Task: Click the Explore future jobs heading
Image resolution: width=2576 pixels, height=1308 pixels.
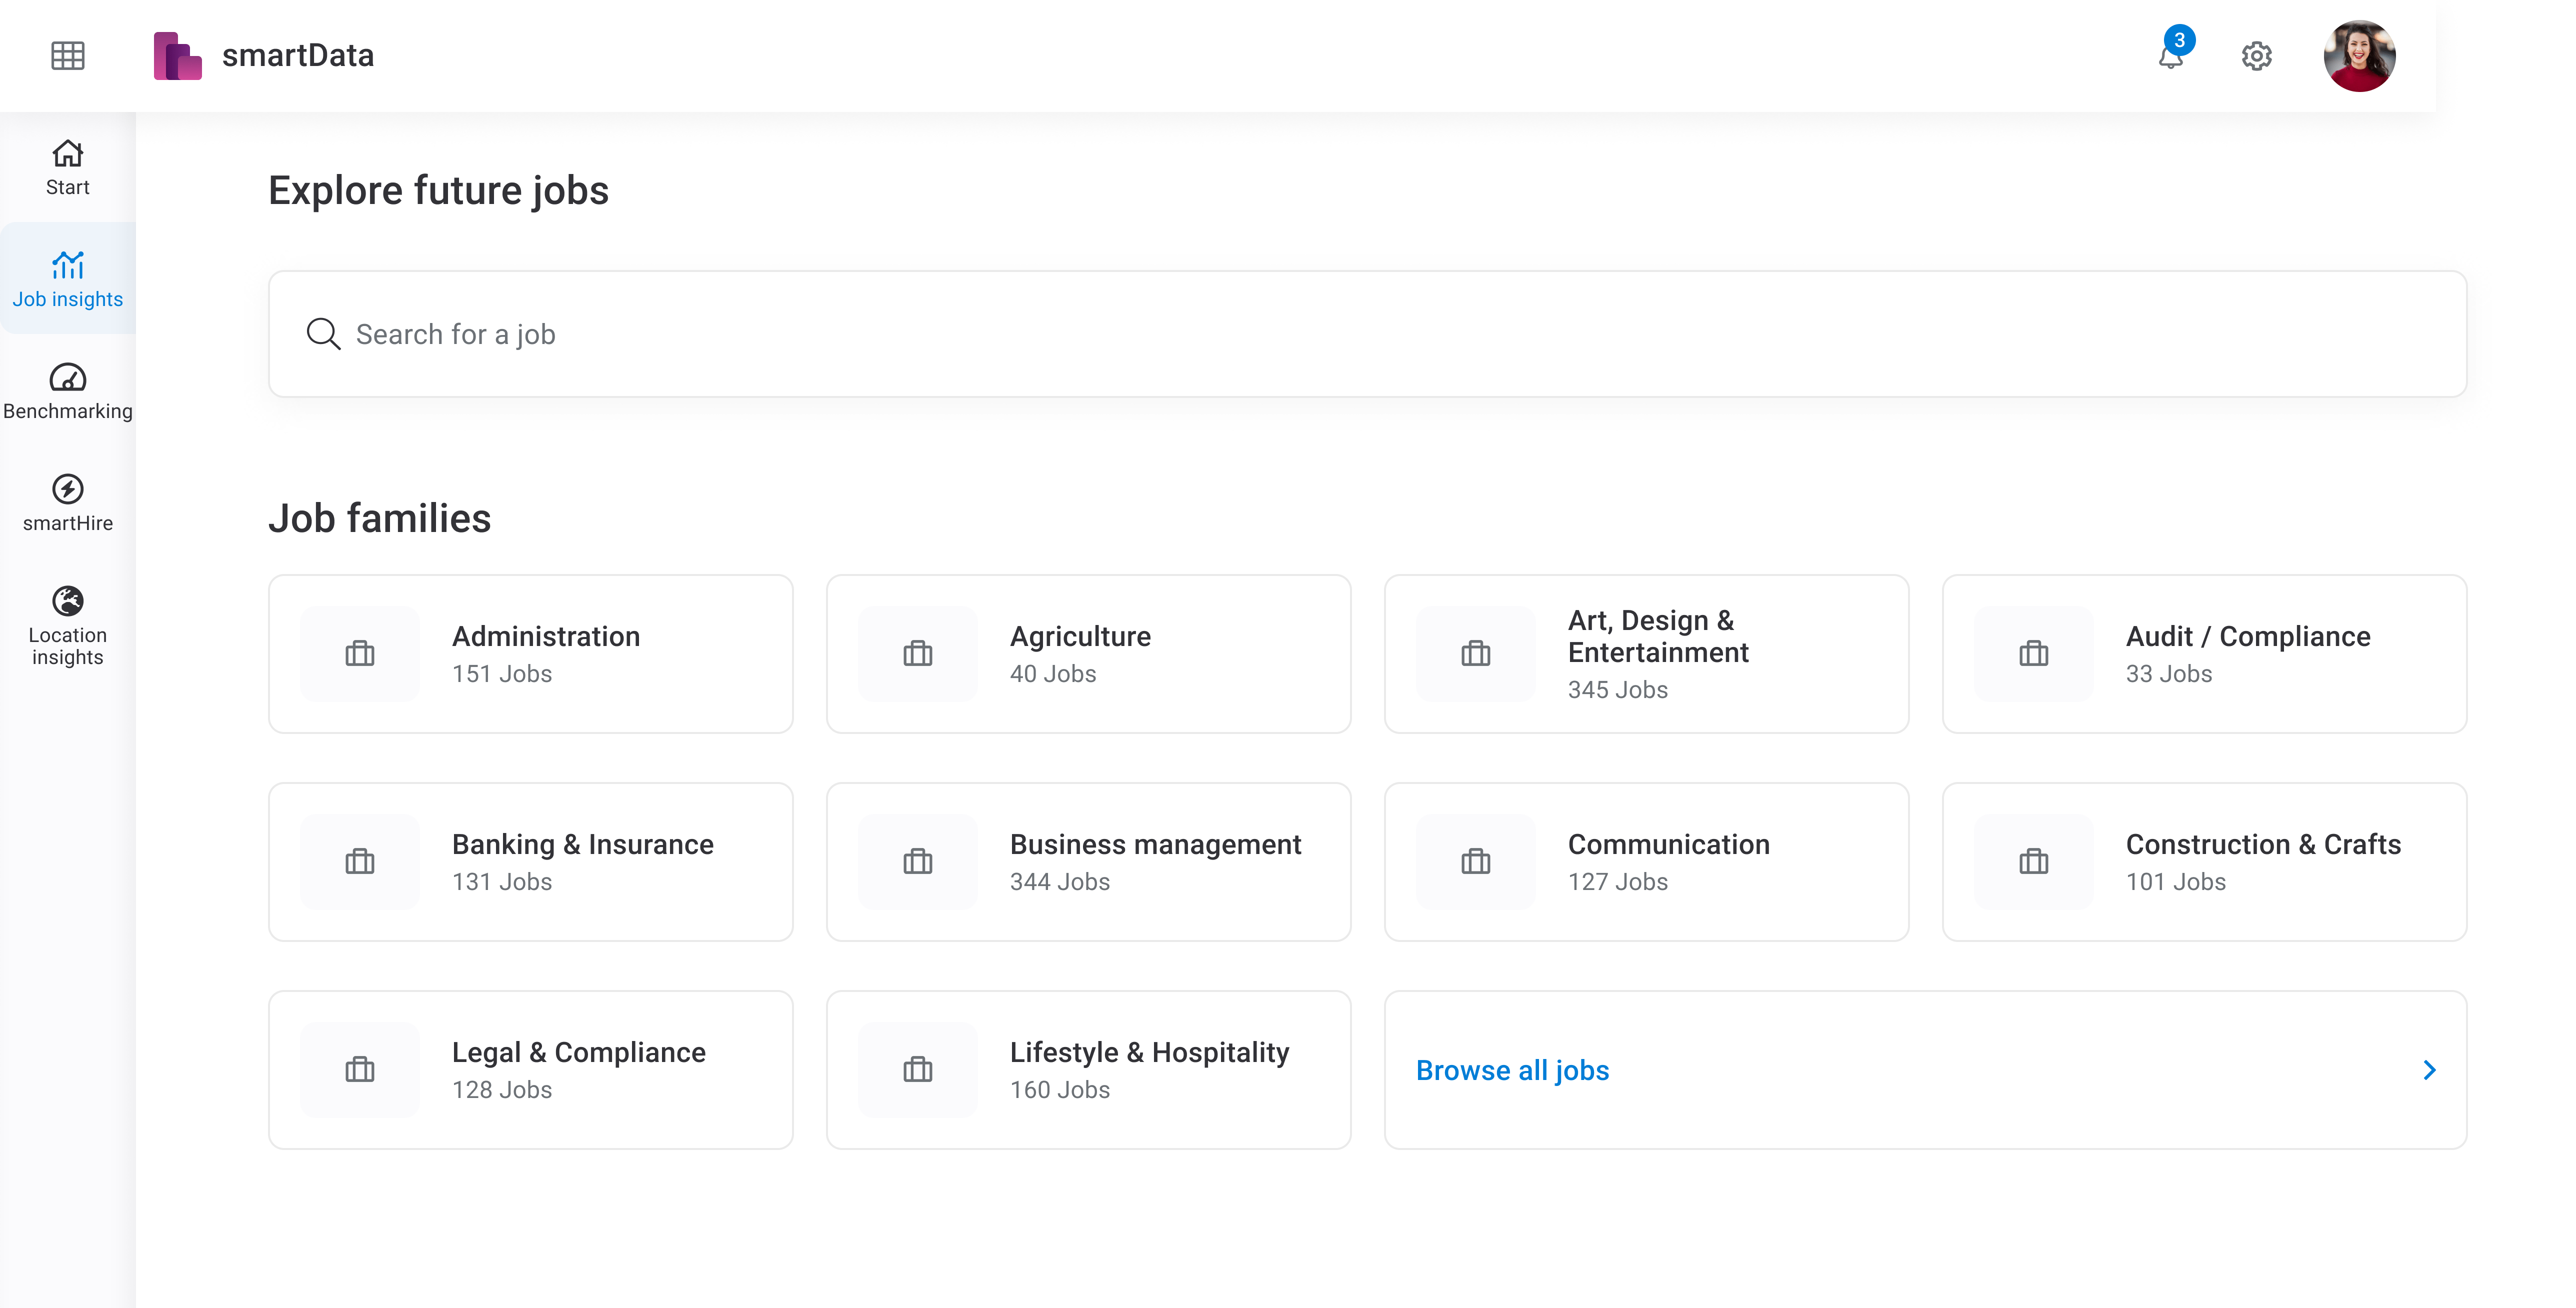Action: tap(438, 191)
